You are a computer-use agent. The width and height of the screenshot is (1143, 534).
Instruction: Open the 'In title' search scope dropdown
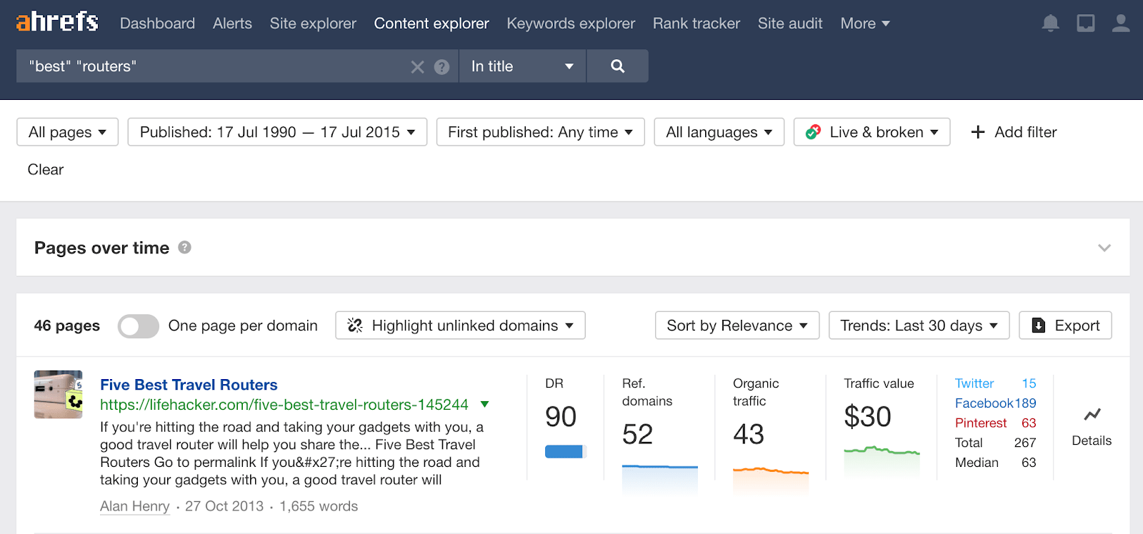click(x=523, y=66)
